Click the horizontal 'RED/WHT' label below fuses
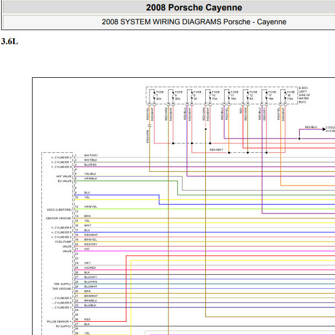The width and height of the screenshot is (335, 335). pos(216,150)
